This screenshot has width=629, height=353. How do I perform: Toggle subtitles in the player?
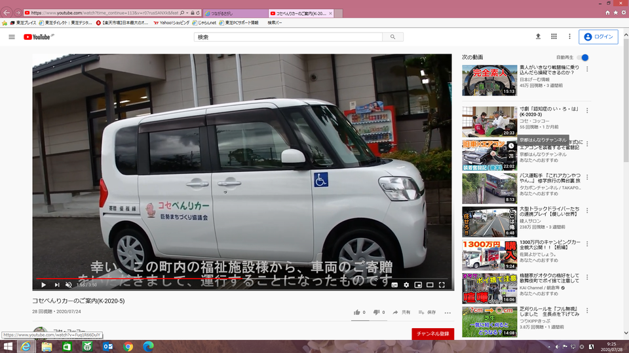pyautogui.click(x=394, y=284)
